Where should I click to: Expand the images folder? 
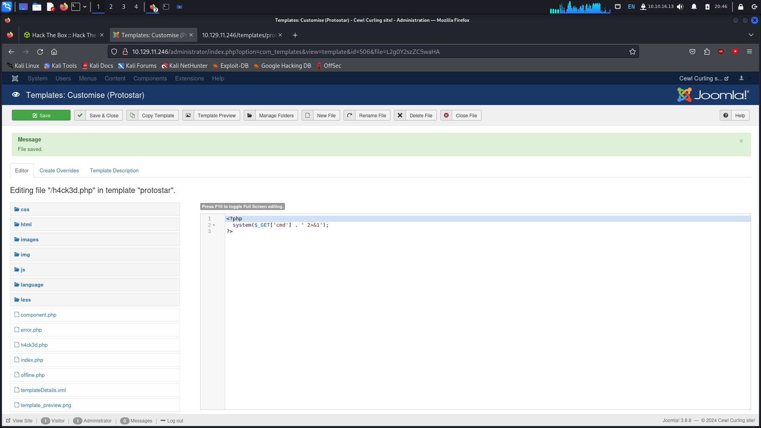pos(95,240)
